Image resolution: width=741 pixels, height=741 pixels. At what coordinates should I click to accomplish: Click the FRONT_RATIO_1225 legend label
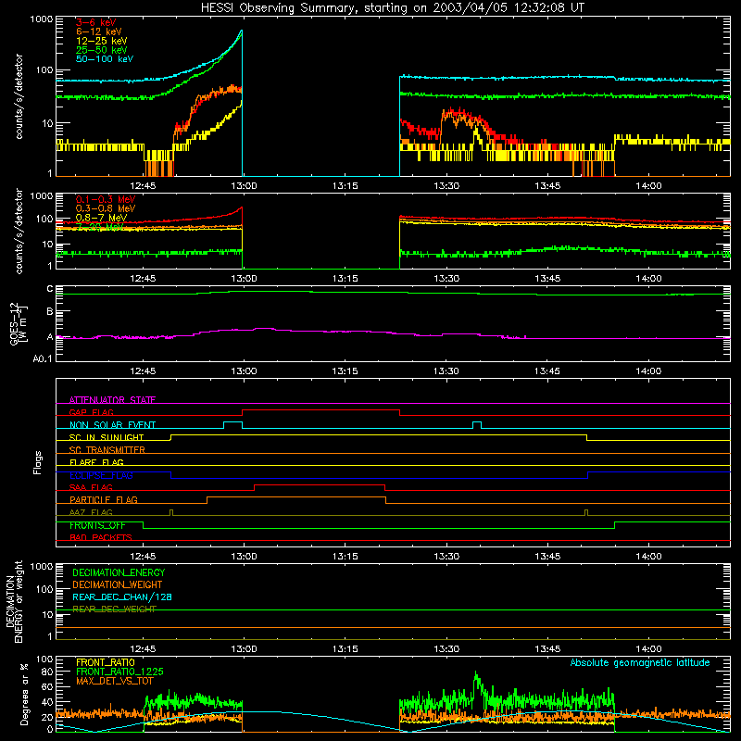tap(119, 672)
